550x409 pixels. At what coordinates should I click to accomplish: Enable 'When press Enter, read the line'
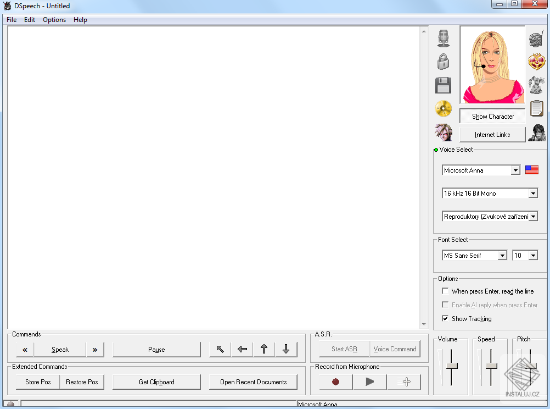pos(445,291)
